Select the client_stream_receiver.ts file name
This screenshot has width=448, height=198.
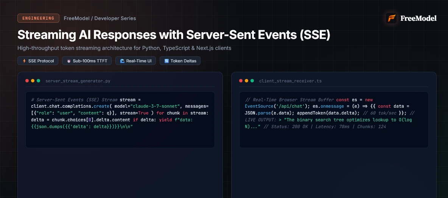tap(290, 81)
